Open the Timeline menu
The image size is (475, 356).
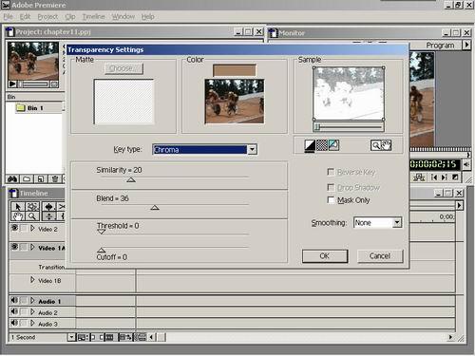click(x=93, y=16)
